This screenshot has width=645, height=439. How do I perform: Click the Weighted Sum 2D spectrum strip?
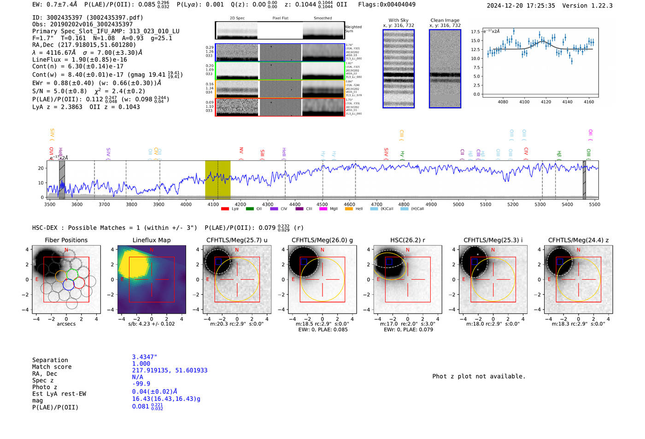pyautogui.click(x=280, y=30)
